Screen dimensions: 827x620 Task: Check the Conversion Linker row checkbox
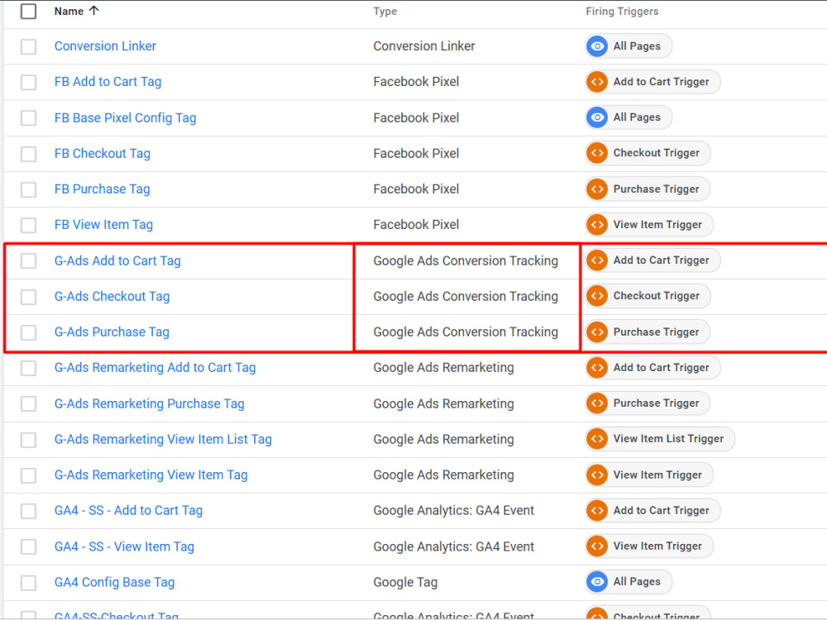click(x=28, y=46)
